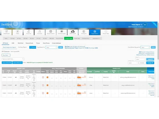The image size is (159, 119).
Task: Click Apply next to Close Refresh Request
Action: pos(153,47)
